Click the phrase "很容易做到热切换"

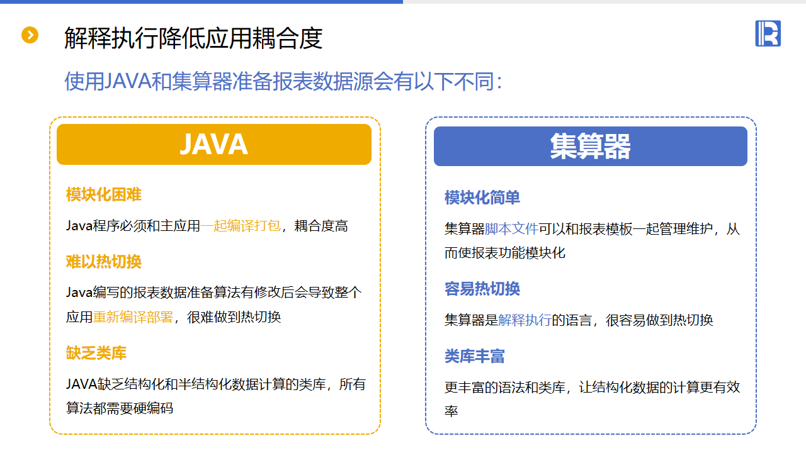659,320
